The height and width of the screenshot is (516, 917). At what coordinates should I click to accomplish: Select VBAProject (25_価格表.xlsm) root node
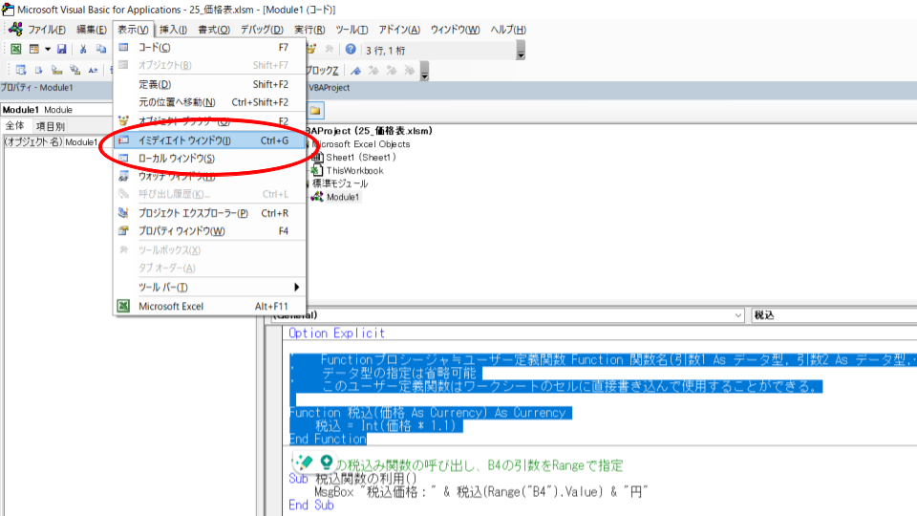point(369,131)
